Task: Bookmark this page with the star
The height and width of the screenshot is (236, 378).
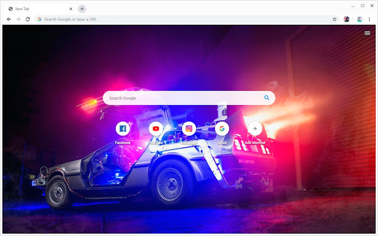Action: click(x=334, y=19)
